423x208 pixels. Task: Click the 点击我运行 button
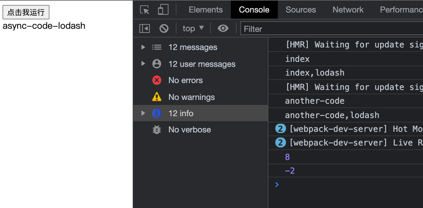26,12
